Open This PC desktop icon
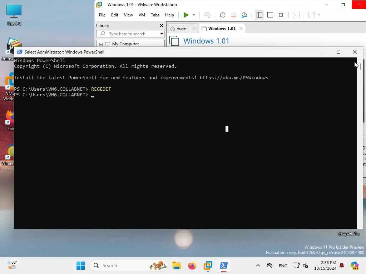 (14, 15)
